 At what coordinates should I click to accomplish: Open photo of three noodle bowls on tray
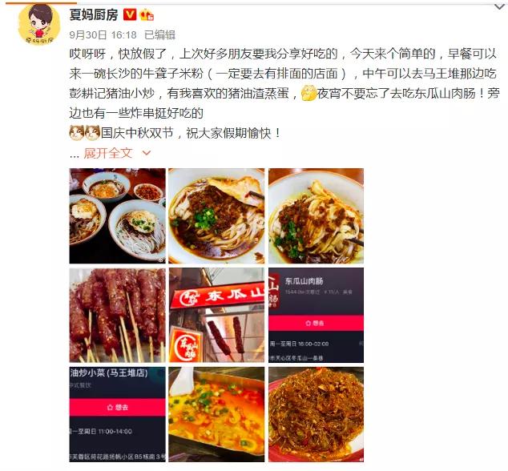pyautogui.click(x=117, y=215)
